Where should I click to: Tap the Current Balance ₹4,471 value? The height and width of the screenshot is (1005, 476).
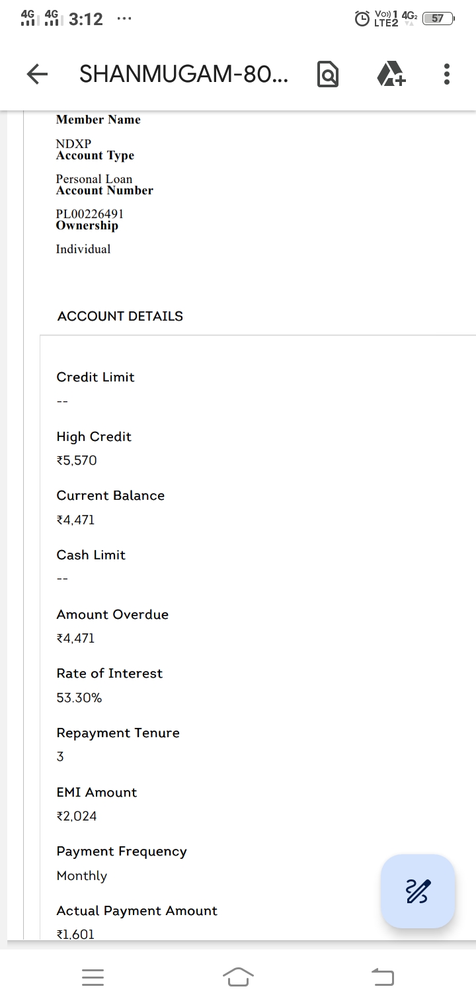[x=76, y=520]
